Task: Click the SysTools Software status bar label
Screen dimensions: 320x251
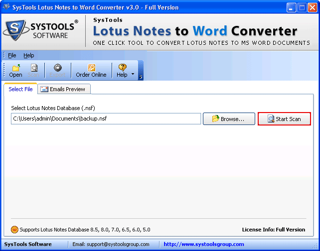Action: (28, 244)
